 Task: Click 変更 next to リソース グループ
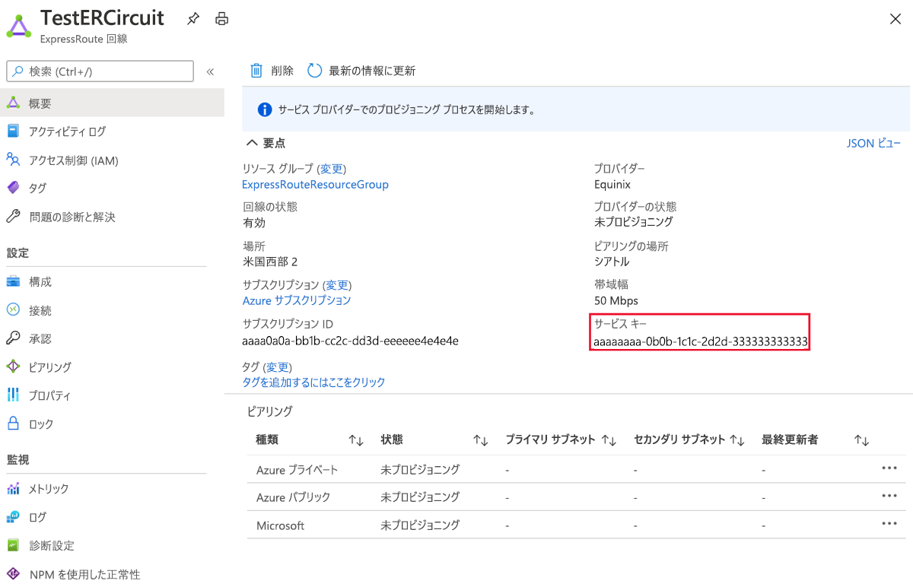pos(332,169)
